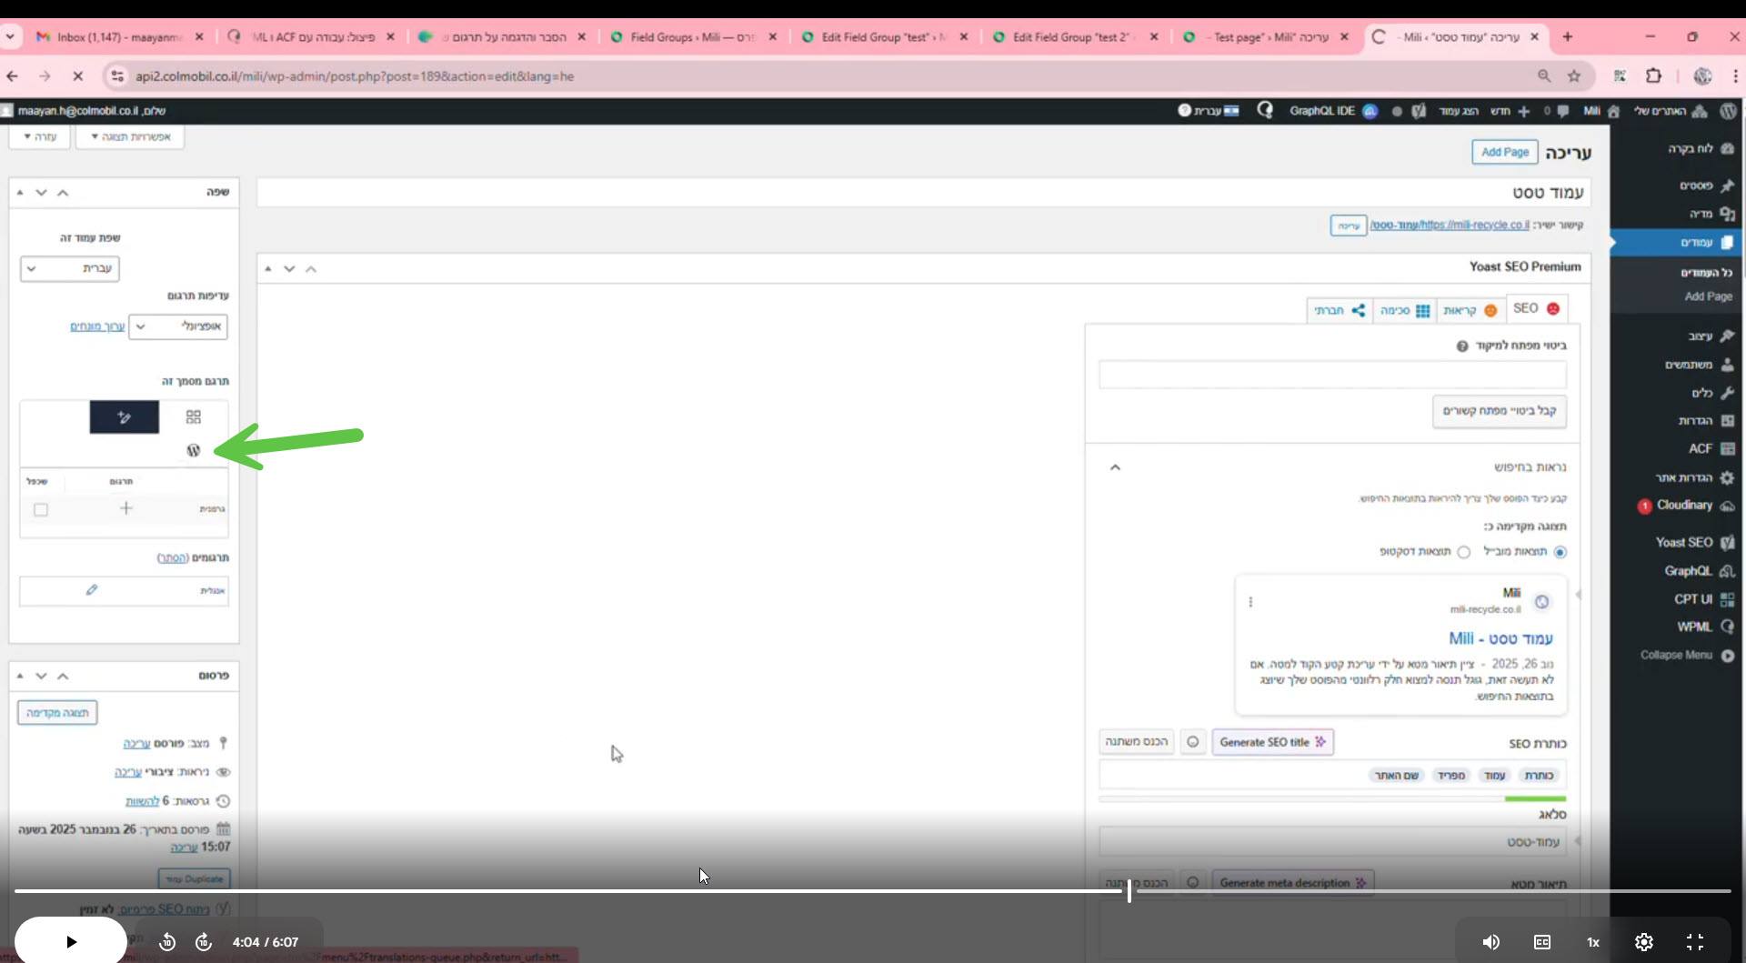This screenshot has height=963, width=1746.
Task: Collapse the נראות בחיפוש section
Action: 1116,467
